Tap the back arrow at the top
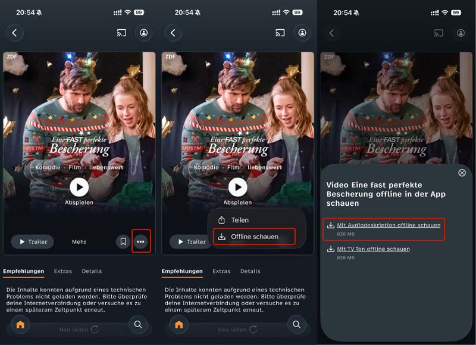 [14, 33]
